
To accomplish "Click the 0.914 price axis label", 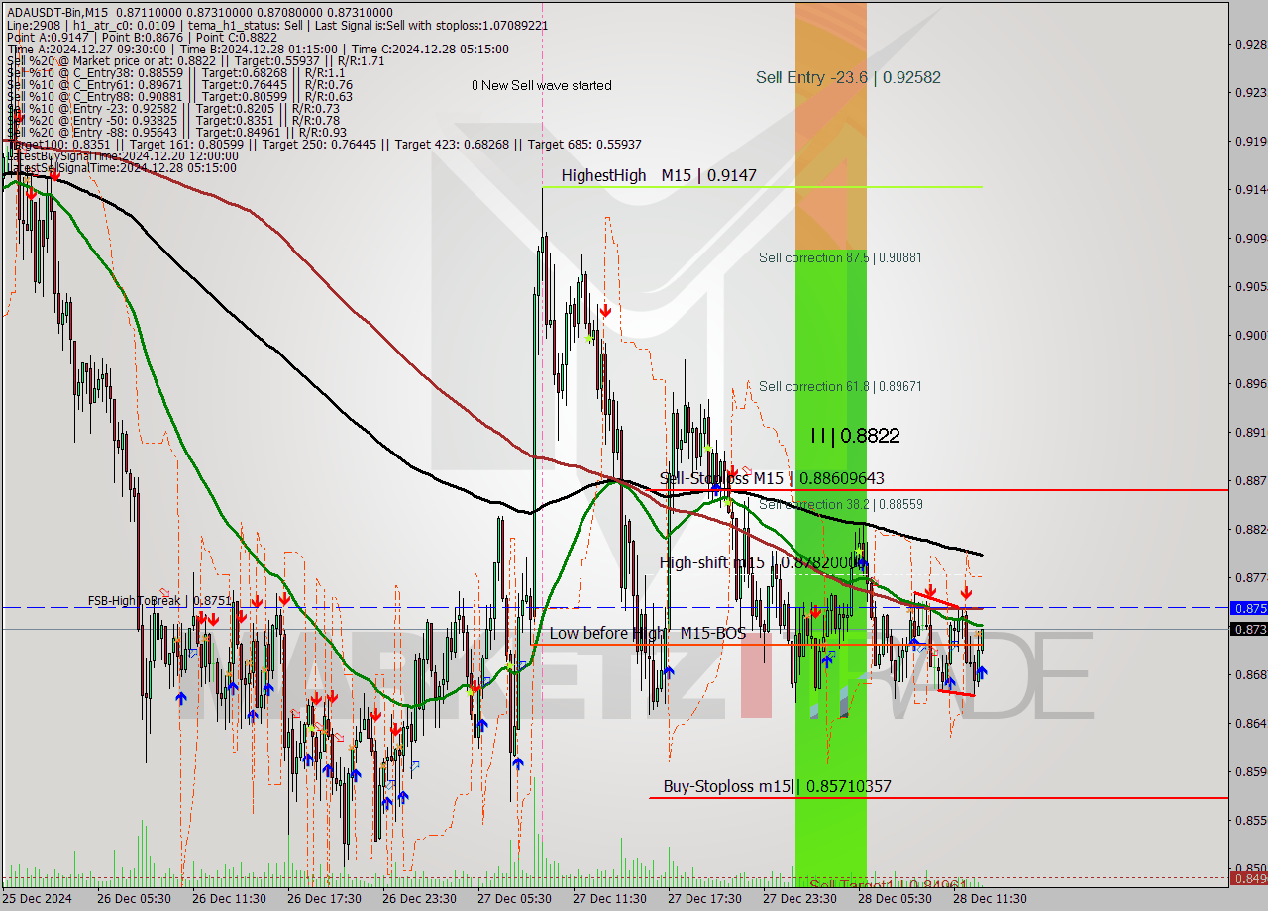I will click(1250, 189).
